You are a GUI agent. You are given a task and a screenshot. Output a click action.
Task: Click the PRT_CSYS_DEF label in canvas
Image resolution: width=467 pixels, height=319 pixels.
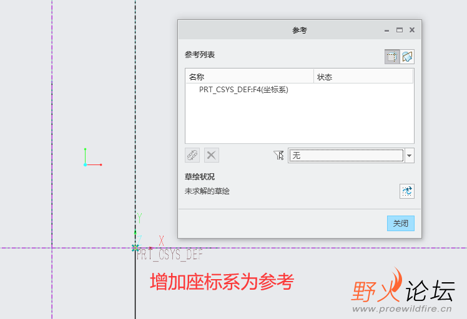pos(170,255)
